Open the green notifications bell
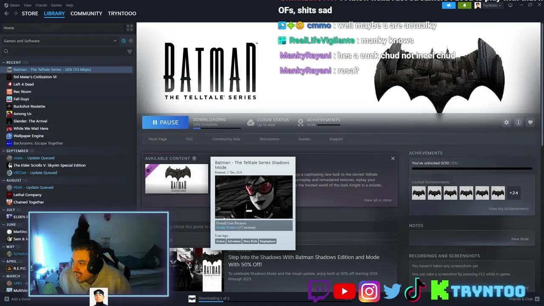544x306 pixels. coord(464,5)
